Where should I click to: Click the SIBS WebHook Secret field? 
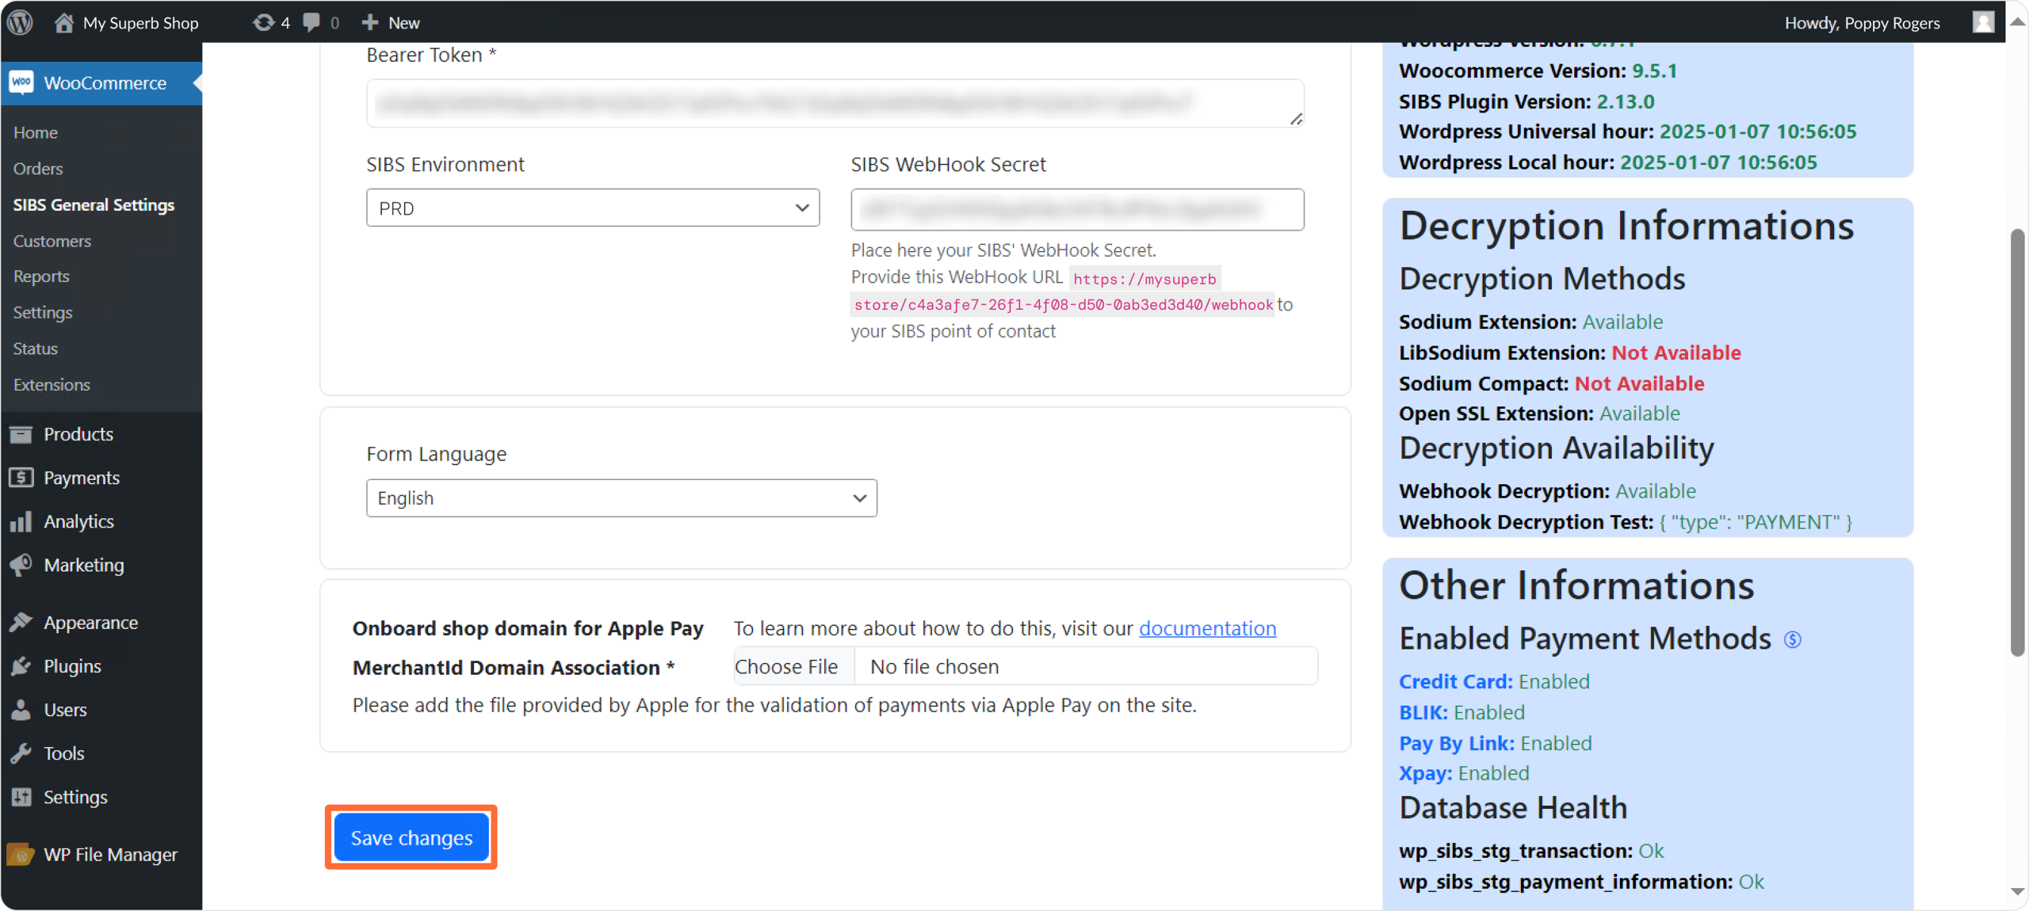[1077, 209]
